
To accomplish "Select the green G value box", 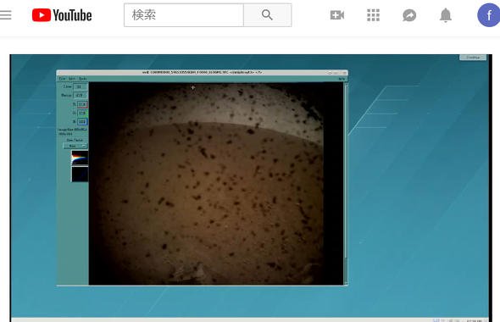I will (82, 113).
